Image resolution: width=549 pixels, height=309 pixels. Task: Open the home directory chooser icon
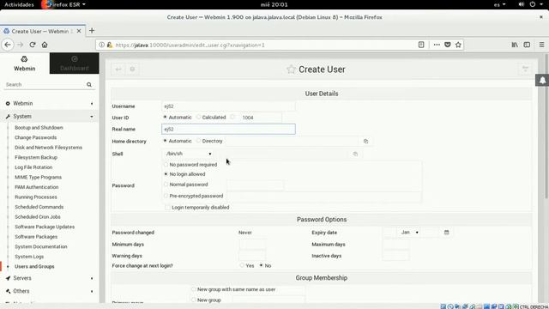point(366,141)
